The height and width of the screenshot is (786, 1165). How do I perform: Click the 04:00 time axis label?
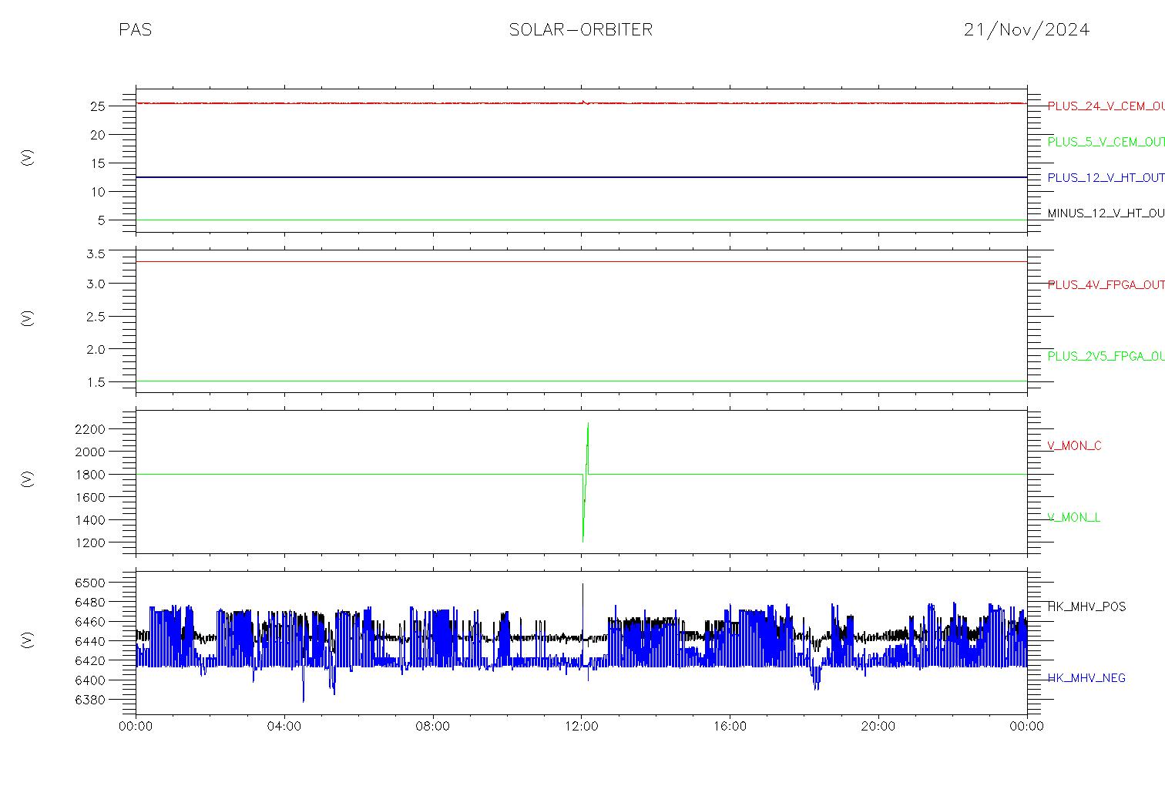(284, 727)
